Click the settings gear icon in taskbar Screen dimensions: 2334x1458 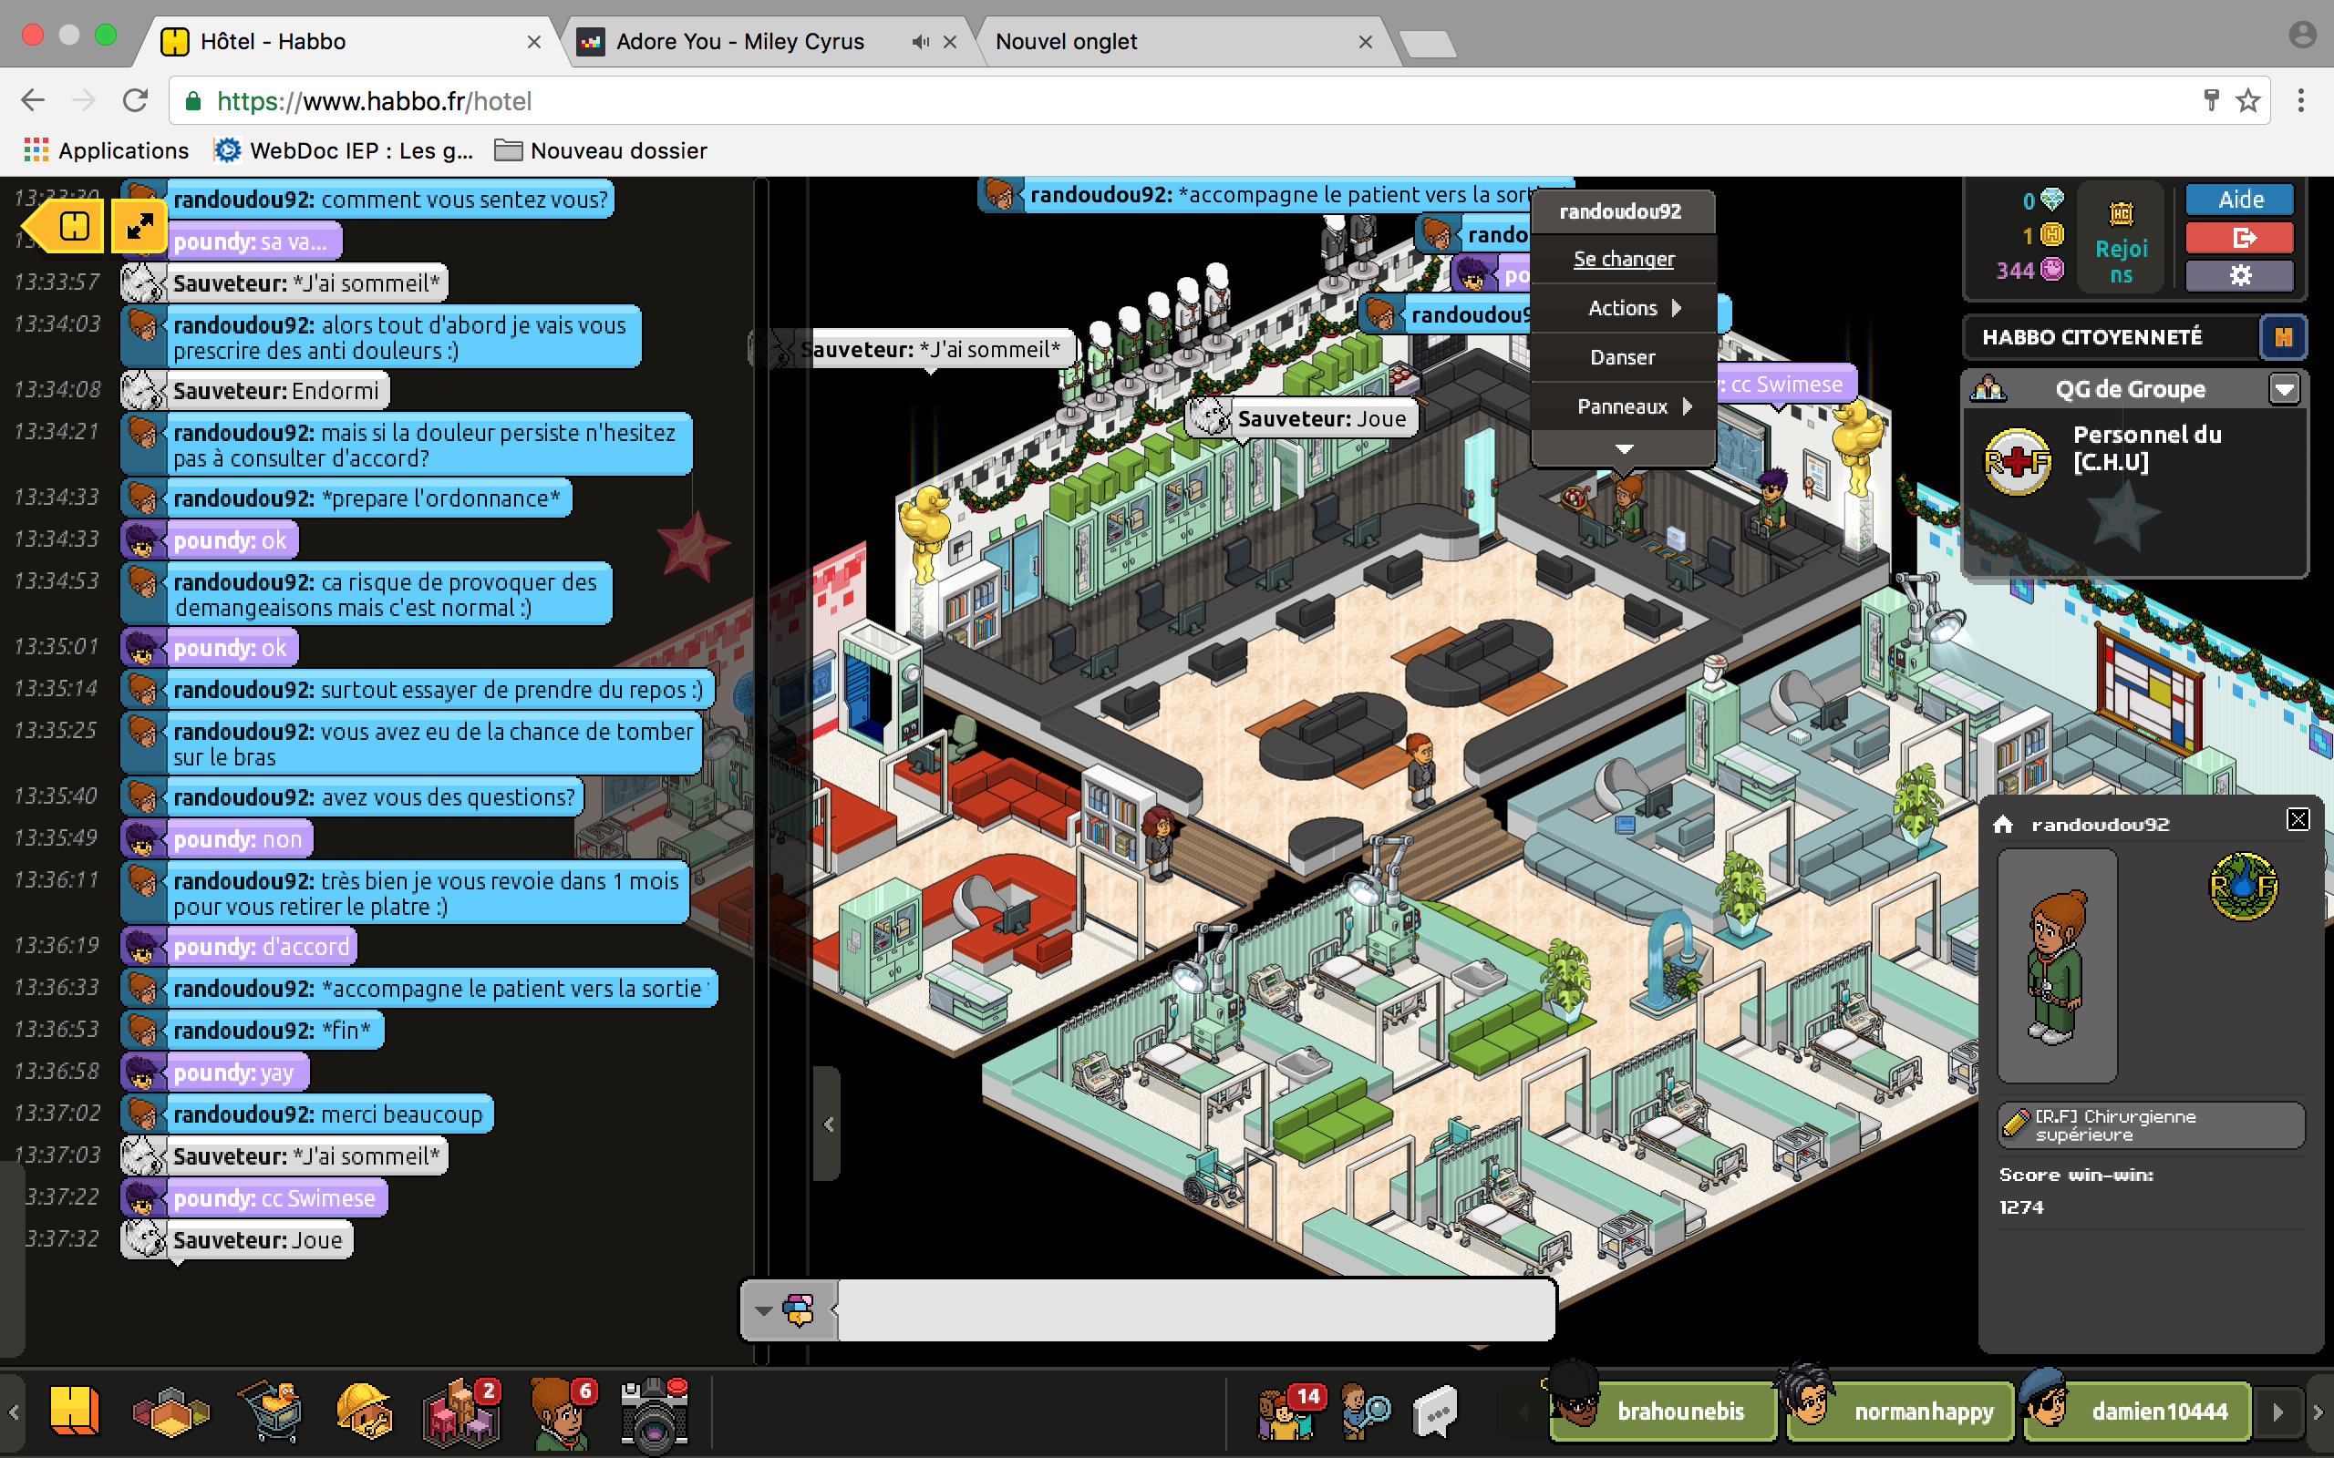coord(2242,273)
